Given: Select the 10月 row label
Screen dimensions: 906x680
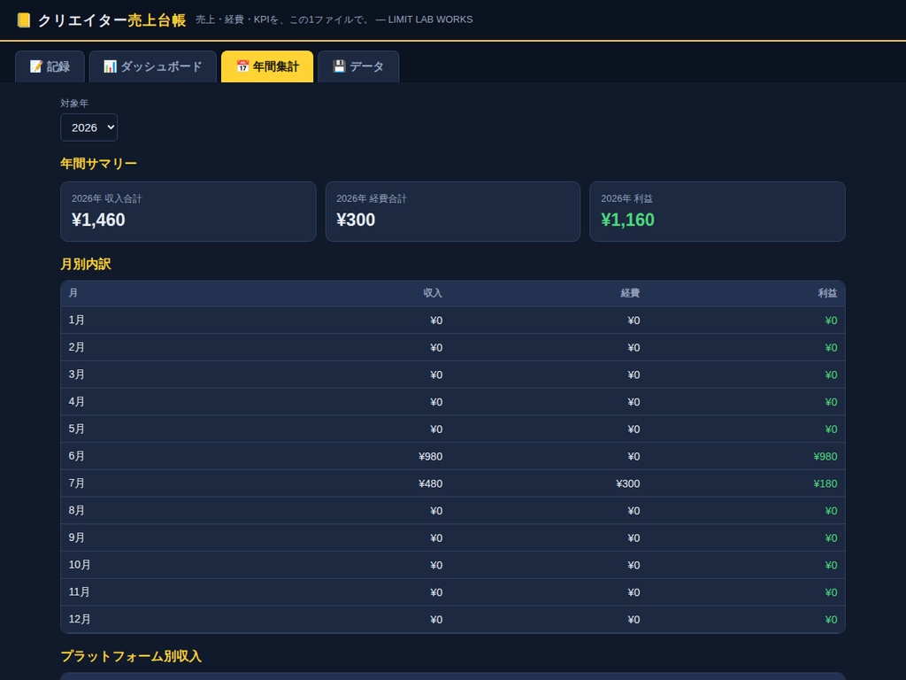Looking at the screenshot, I should click(x=79, y=565).
